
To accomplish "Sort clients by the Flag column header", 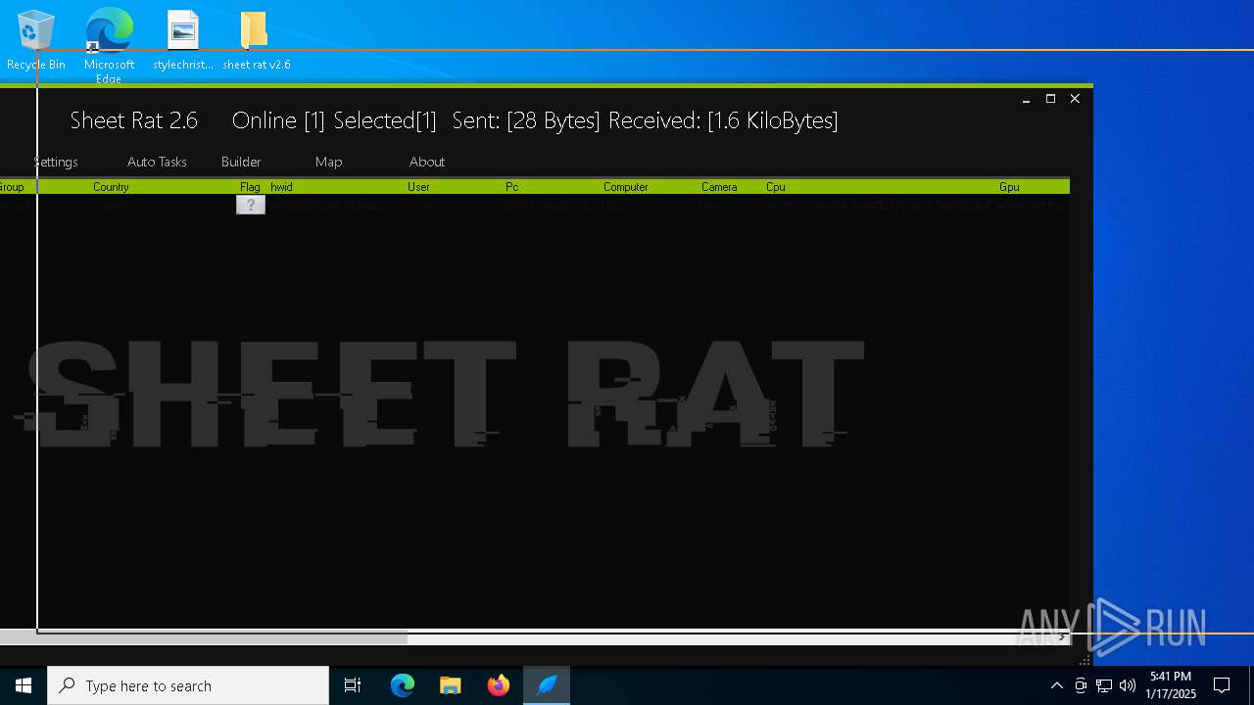I will coord(250,186).
